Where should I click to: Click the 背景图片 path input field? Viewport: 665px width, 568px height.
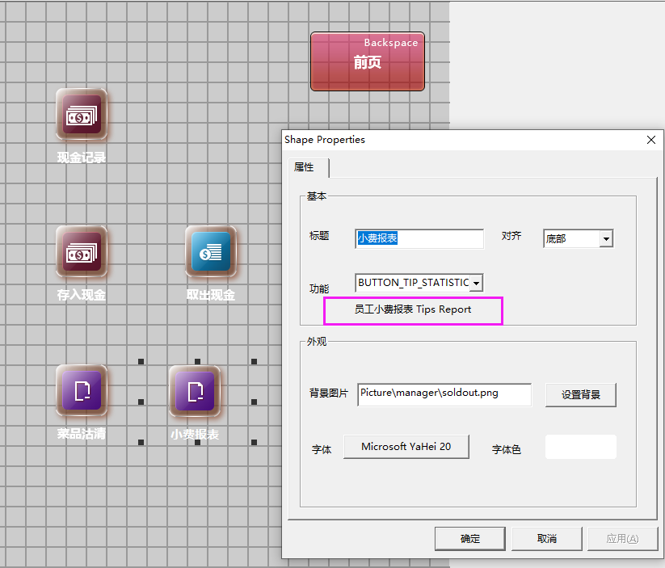click(444, 394)
